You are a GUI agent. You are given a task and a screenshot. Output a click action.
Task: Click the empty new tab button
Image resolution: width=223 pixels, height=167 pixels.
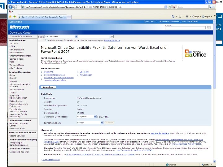click(x=69, y=17)
